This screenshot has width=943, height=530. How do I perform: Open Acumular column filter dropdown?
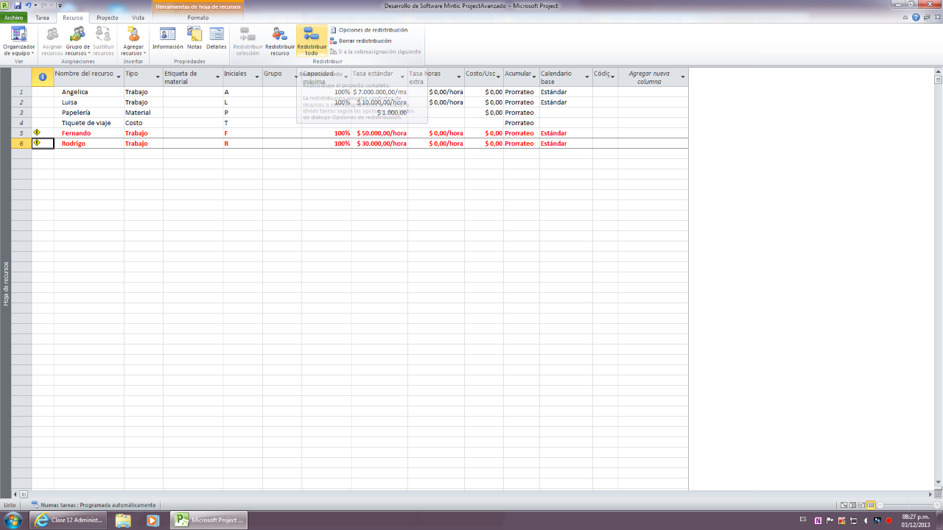(534, 77)
